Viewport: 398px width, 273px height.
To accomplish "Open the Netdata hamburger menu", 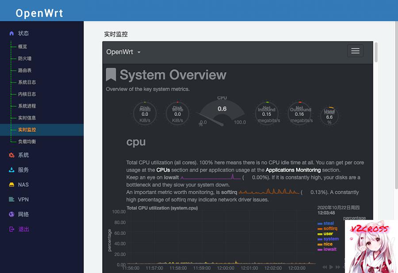I will pos(355,51).
